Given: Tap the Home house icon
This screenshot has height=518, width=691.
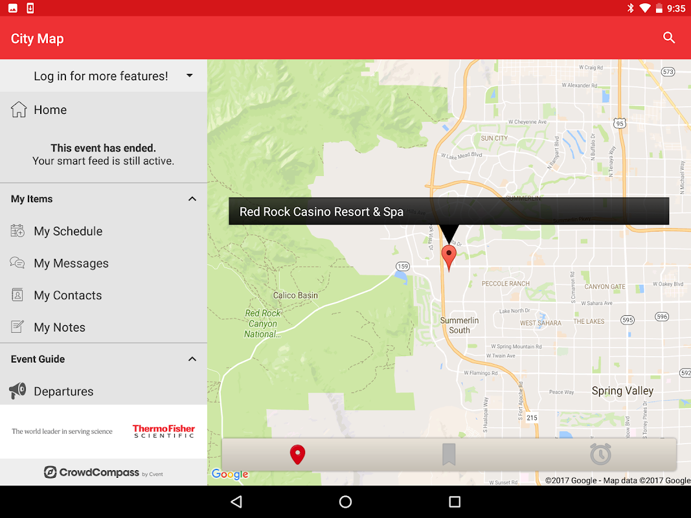Looking at the screenshot, I should [x=19, y=109].
